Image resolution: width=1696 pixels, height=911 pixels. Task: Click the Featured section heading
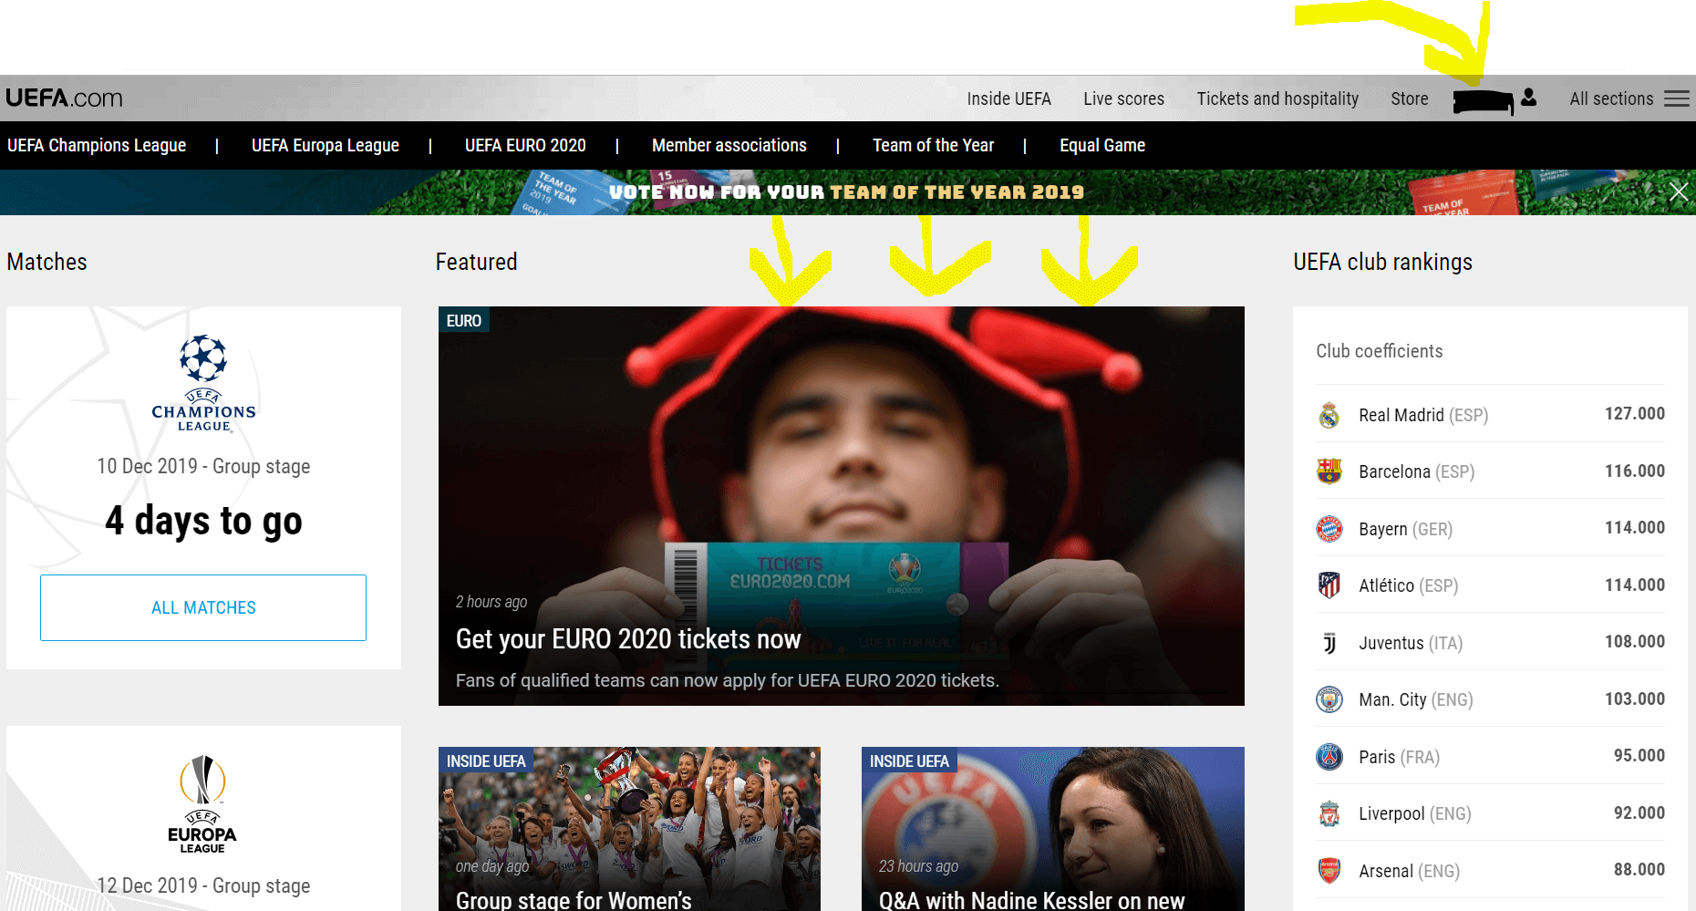click(476, 262)
